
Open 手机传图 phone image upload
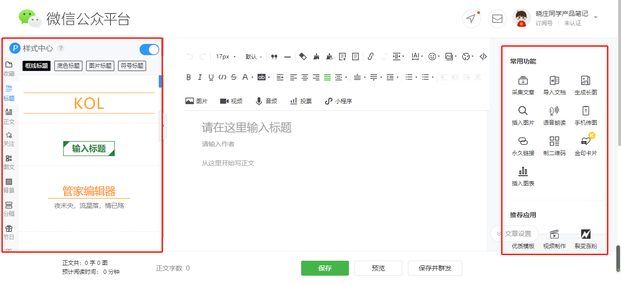(x=586, y=116)
